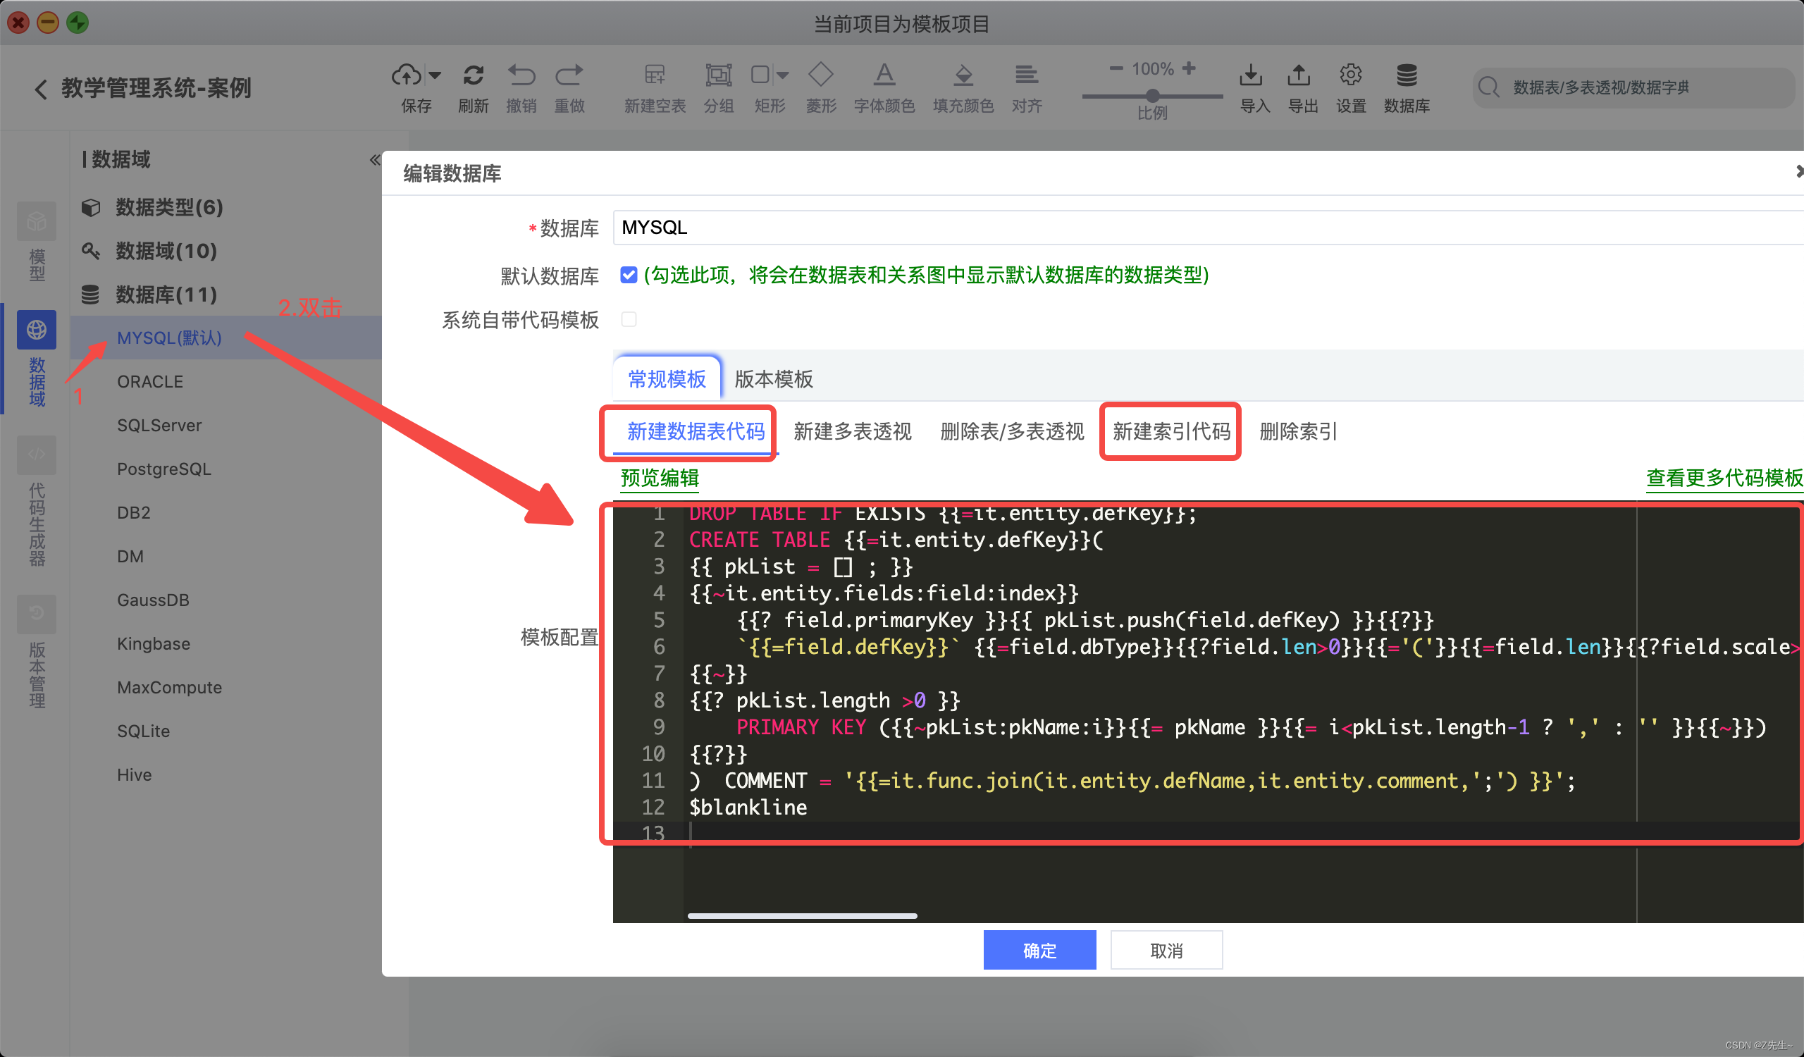Screen dimensions: 1804x1057
Task: Select GaussDB in the database list
Action: (x=153, y=600)
